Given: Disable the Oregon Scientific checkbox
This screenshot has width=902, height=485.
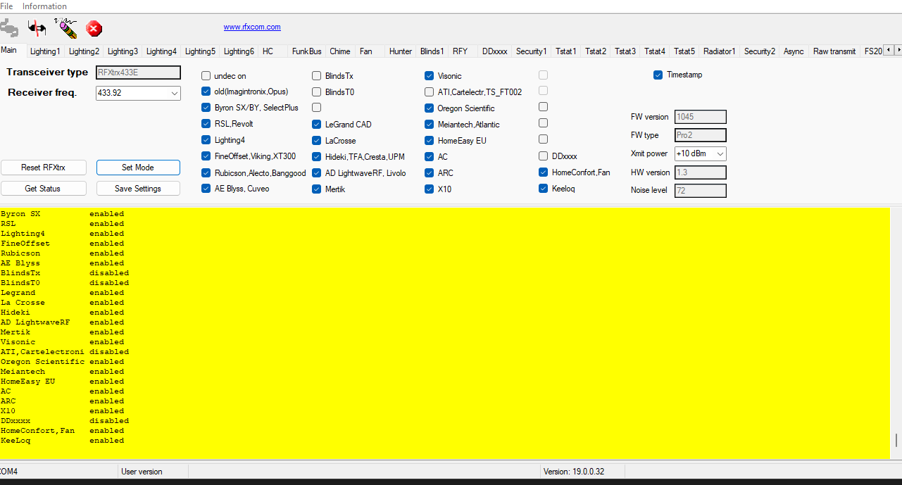Looking at the screenshot, I should 430,108.
